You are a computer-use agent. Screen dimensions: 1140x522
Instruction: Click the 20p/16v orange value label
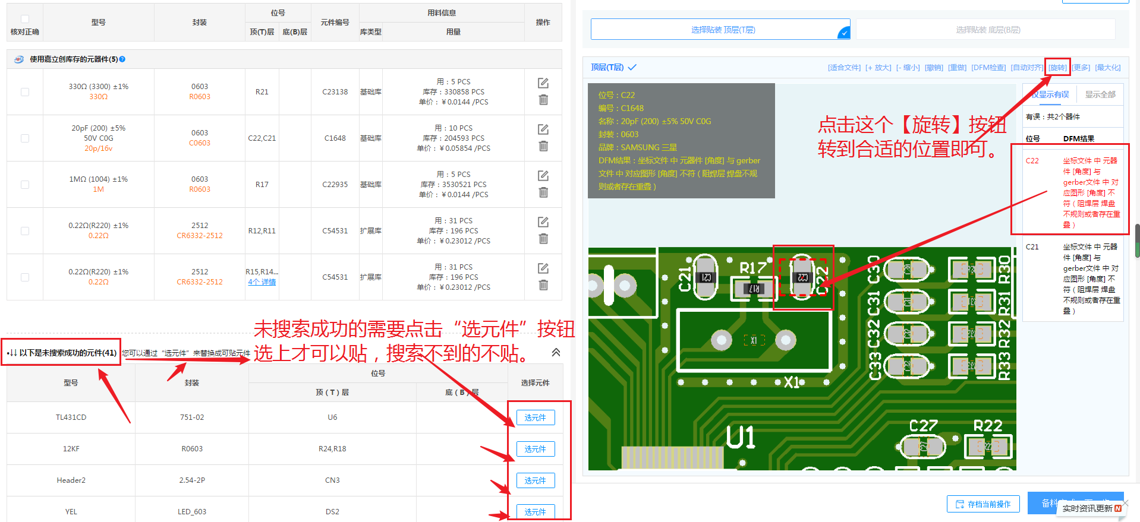pos(99,148)
